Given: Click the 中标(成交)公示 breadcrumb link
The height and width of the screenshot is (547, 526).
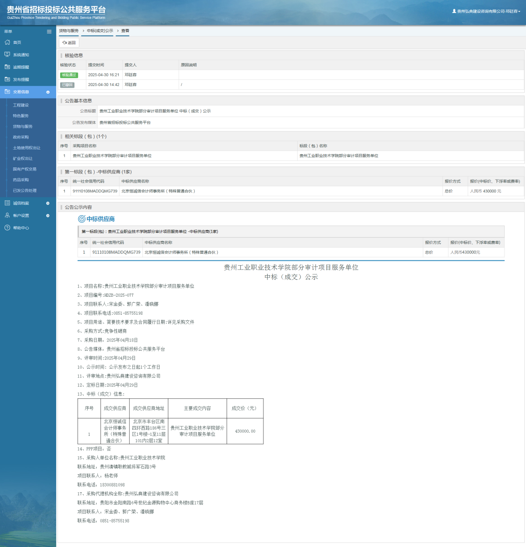Looking at the screenshot, I should [100, 31].
